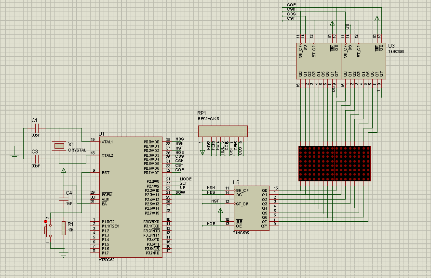
Task: Select the X1 crystal component
Action: point(59,146)
